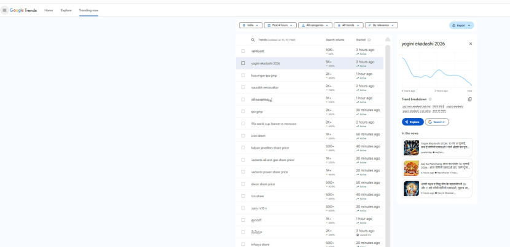
Task: Click the Active icon in sony rx10 v row
Action: 358,211
